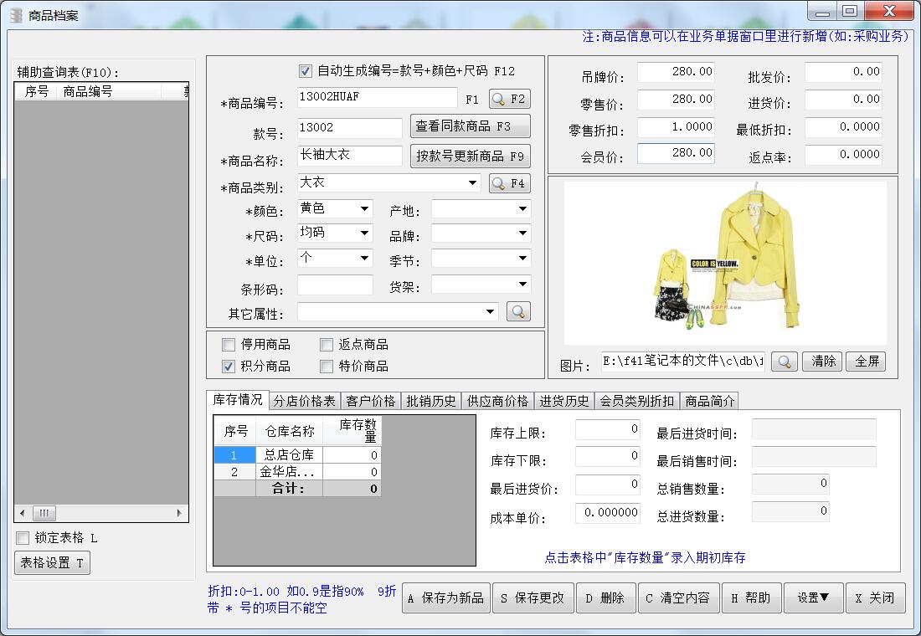Browse for product image via magnifier icon
This screenshot has height=636, width=921.
coord(784,362)
